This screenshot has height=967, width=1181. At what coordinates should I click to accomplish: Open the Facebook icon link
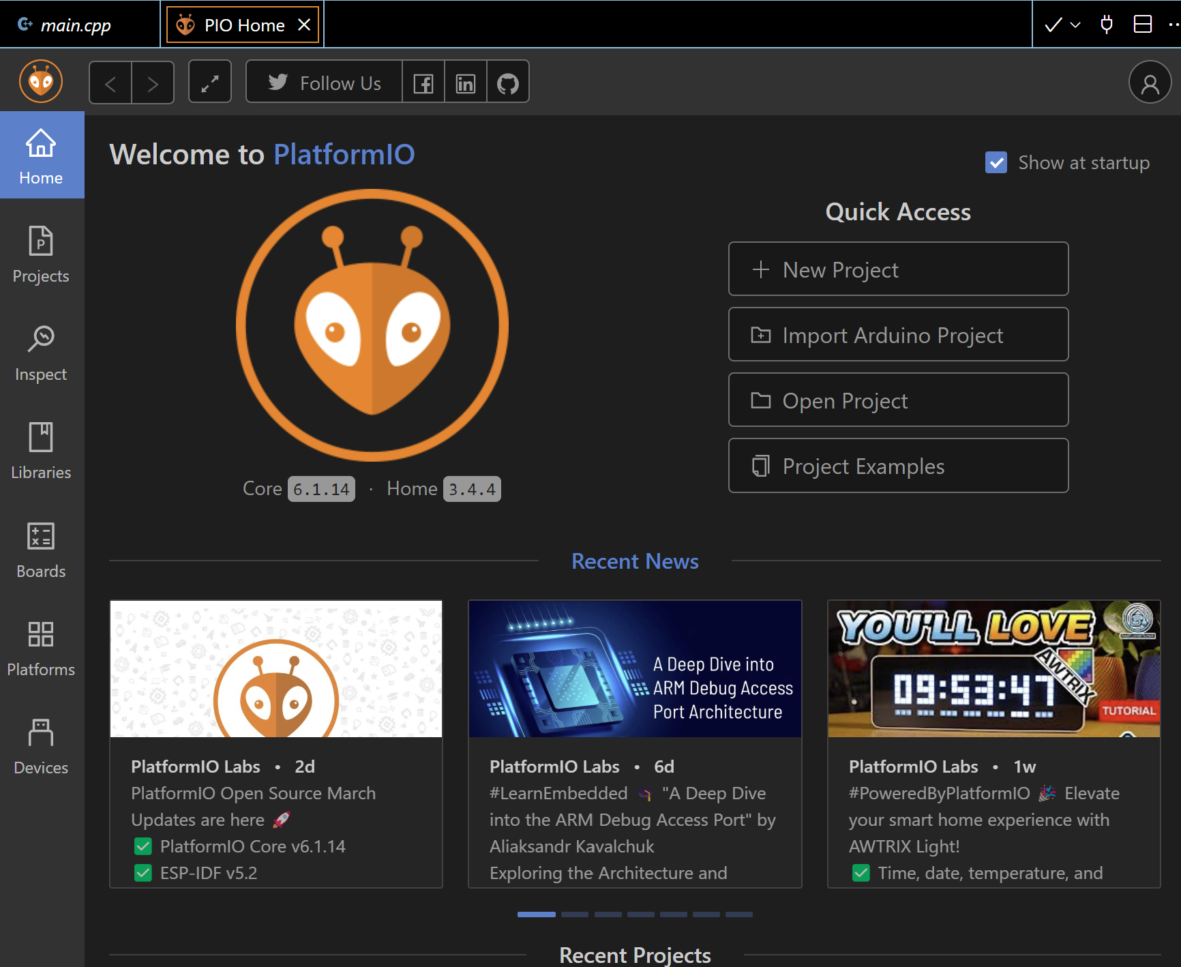[x=423, y=83]
